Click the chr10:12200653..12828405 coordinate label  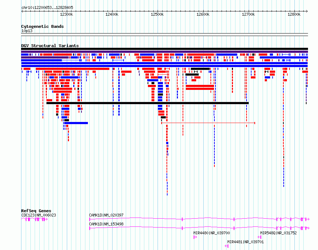pos(47,8)
